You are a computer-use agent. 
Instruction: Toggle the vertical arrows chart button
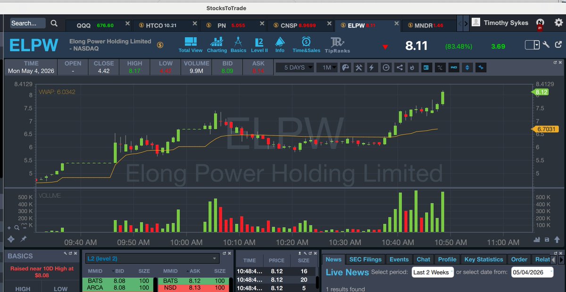[467, 67]
